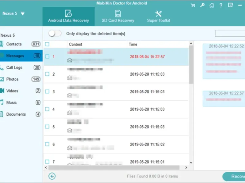245x183 pixels.
Task: Click the back arrow circle icon
Action: (x=52, y=176)
